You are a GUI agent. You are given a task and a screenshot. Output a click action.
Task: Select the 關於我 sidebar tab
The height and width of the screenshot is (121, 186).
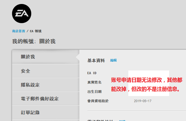[46, 57]
